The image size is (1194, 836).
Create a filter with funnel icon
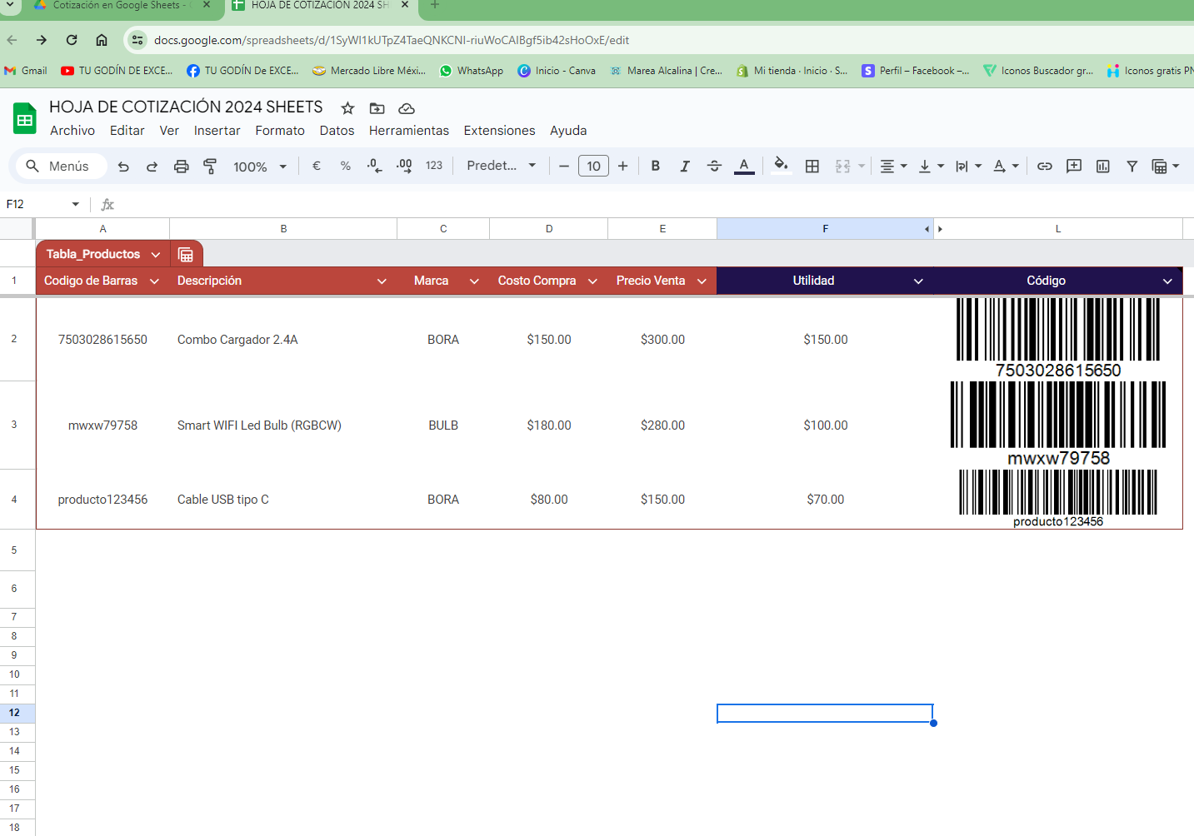click(x=1132, y=166)
